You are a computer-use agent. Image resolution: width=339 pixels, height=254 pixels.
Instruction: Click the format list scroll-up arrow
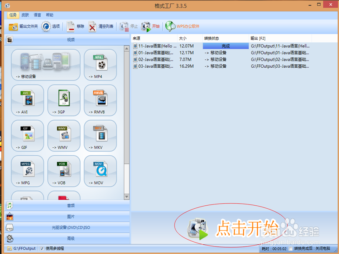point(127,48)
